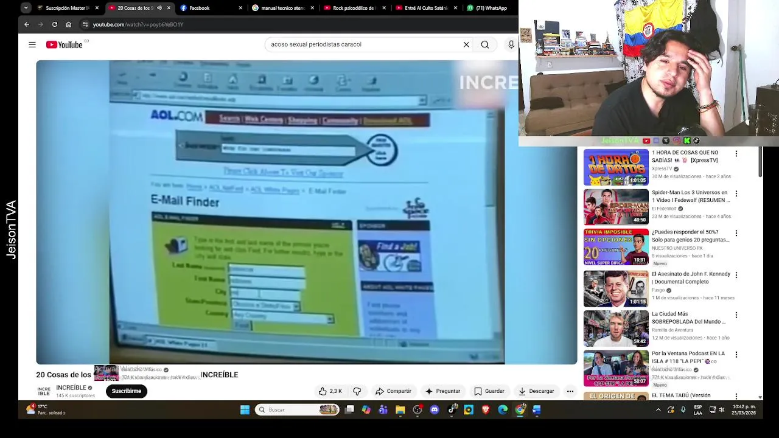779x438 pixels.
Task: Open ESP LAA keyboard language selector
Action: click(x=698, y=409)
